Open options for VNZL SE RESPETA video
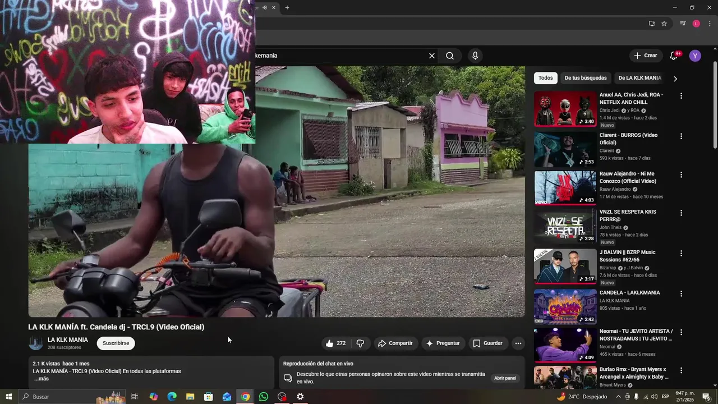Screen dimensions: 718x404 [682, 213]
